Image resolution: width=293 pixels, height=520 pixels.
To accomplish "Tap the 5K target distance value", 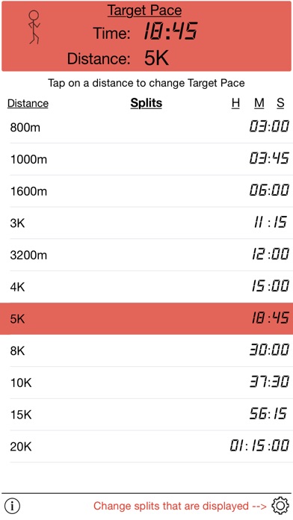I will (x=156, y=58).
